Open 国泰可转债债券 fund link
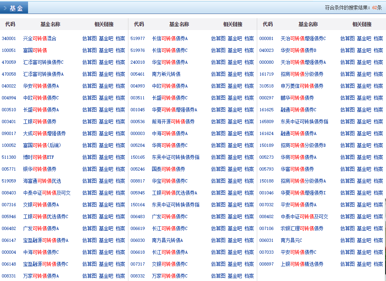Image resolution: width=386 pixels, height=281 pixels. click(x=168, y=169)
